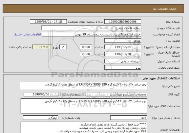Select the 20:00 validity time field
Viewport: 189px width, 133px height.
[x=86, y=54]
